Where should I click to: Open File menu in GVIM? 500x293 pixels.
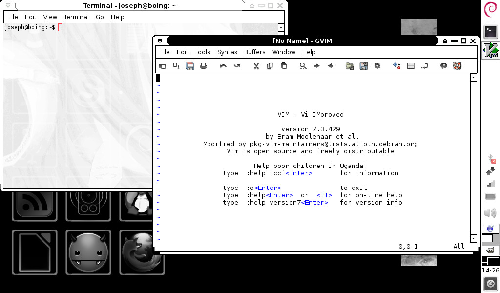click(165, 52)
